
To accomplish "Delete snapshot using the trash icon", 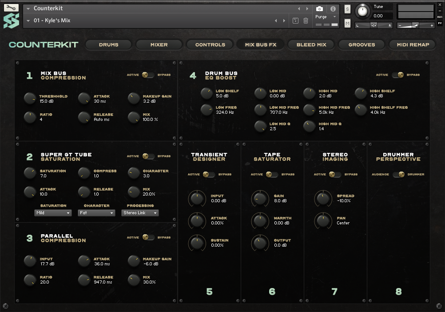I will click(306, 20).
